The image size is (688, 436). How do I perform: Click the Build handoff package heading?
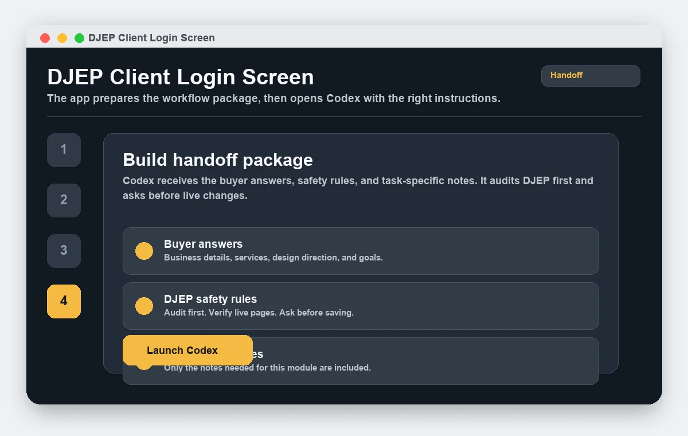[x=218, y=159]
